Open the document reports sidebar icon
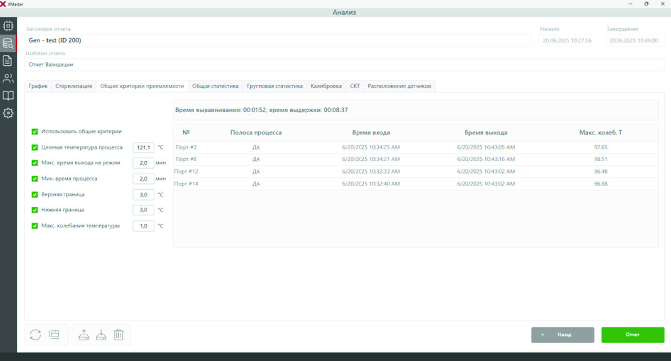This screenshot has height=361, width=671. [x=8, y=61]
